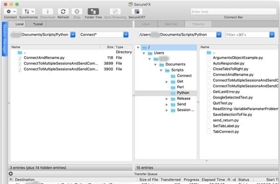Select the local file sized 3899
280x184 pixels.
[71, 64]
